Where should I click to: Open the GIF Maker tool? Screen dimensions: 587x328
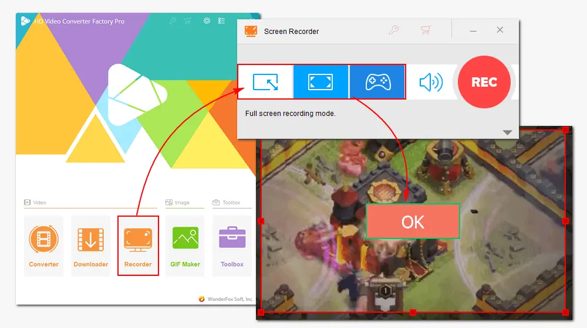[185, 246]
